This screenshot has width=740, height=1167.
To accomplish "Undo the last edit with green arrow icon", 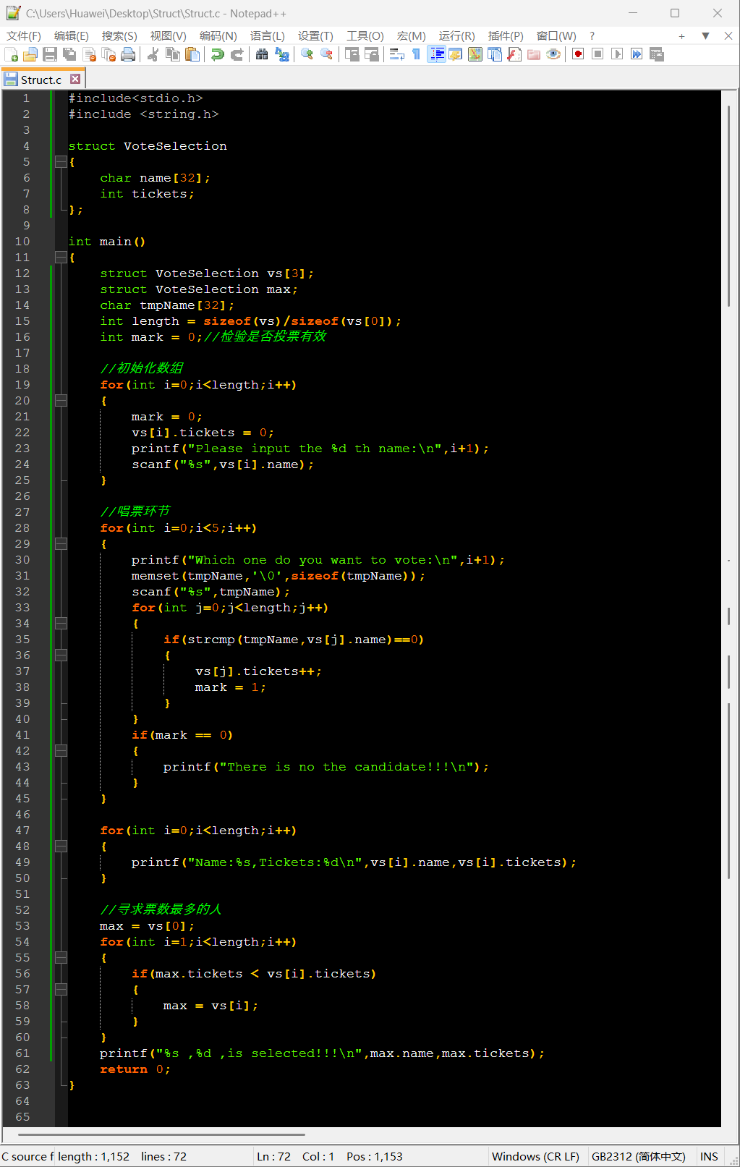I will click(x=217, y=54).
